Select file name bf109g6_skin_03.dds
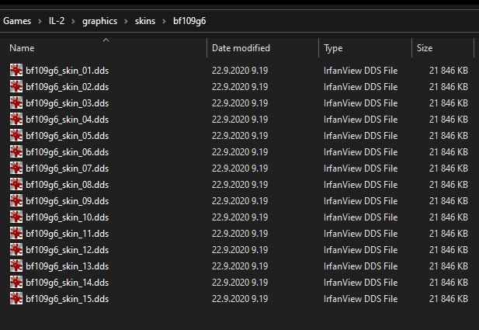 pyautogui.click(x=68, y=103)
